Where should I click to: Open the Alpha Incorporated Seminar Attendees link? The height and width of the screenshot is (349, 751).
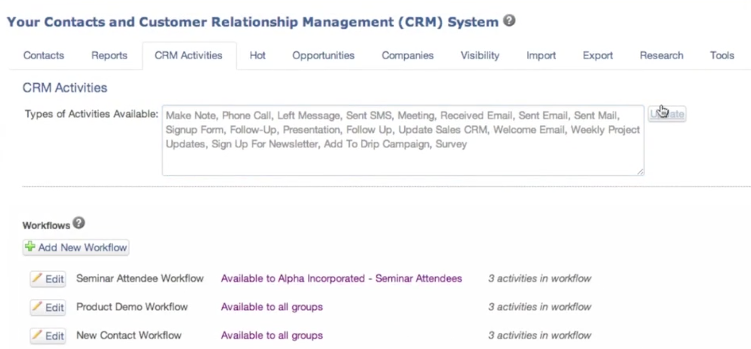click(341, 278)
